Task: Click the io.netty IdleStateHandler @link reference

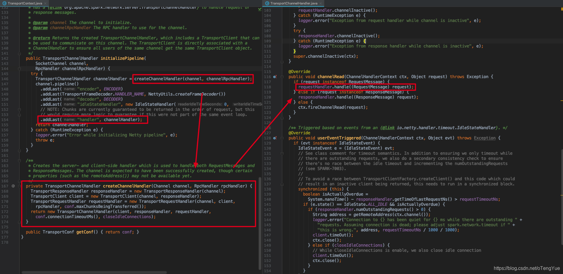Action: [446, 128]
